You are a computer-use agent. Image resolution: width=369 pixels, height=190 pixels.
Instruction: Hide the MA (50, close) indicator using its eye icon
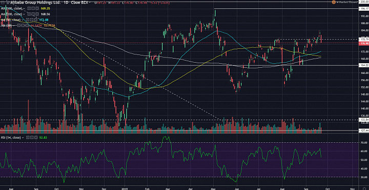tap(28, 20)
